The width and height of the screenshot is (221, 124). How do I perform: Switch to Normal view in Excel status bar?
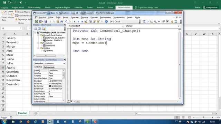pyautogui.click(x=177, y=117)
